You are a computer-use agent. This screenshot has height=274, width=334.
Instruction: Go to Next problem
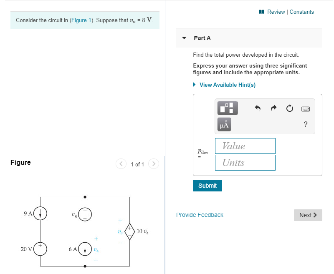click(308, 215)
